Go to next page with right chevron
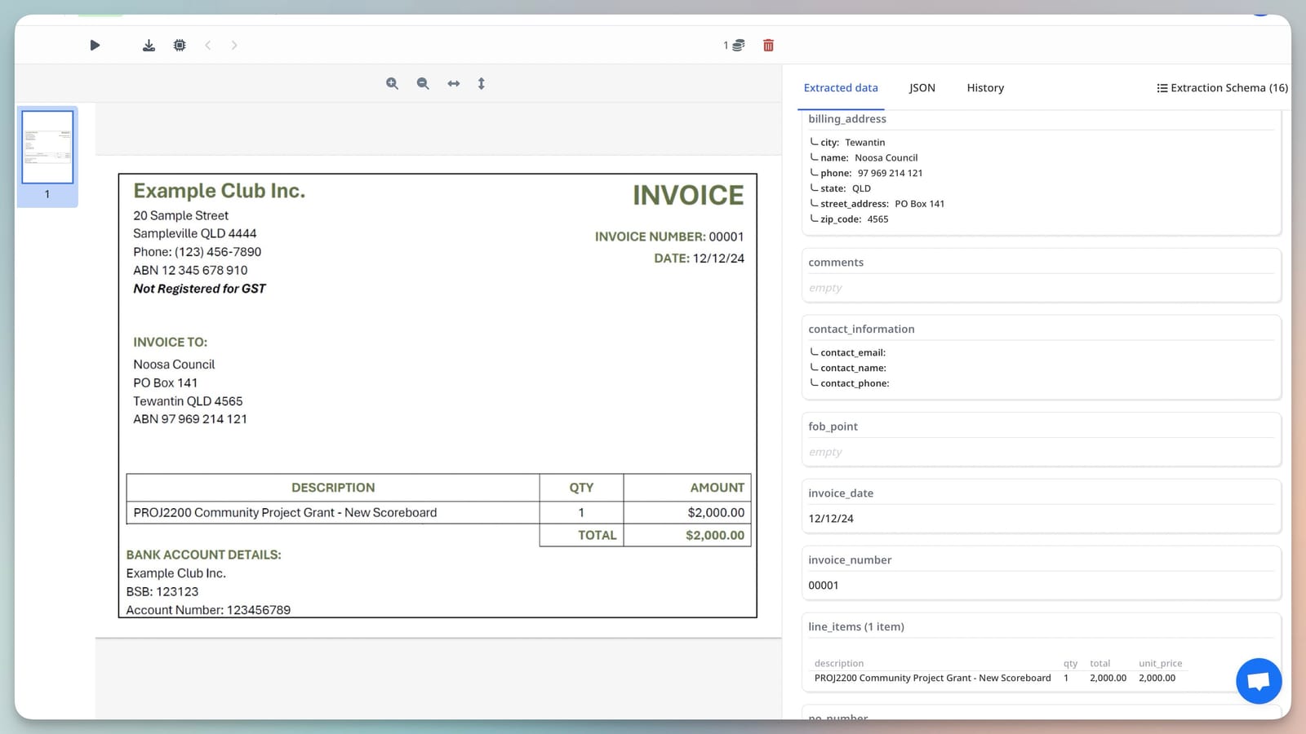Viewport: 1306px width, 734px height. 234,45
